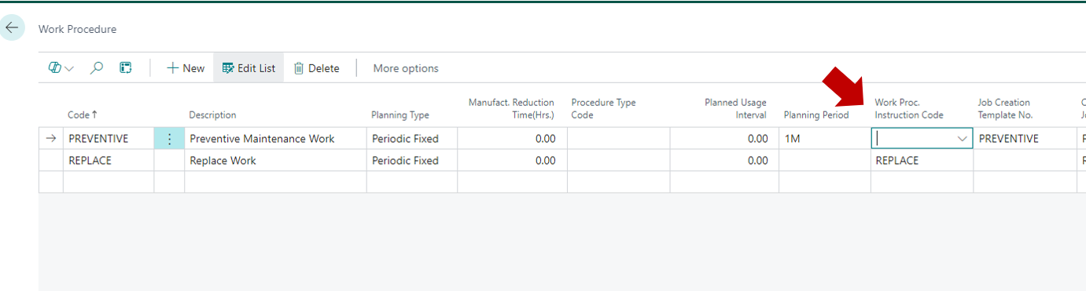Click REPLACE instruction code cell
The width and height of the screenshot is (1086, 291).
922,161
